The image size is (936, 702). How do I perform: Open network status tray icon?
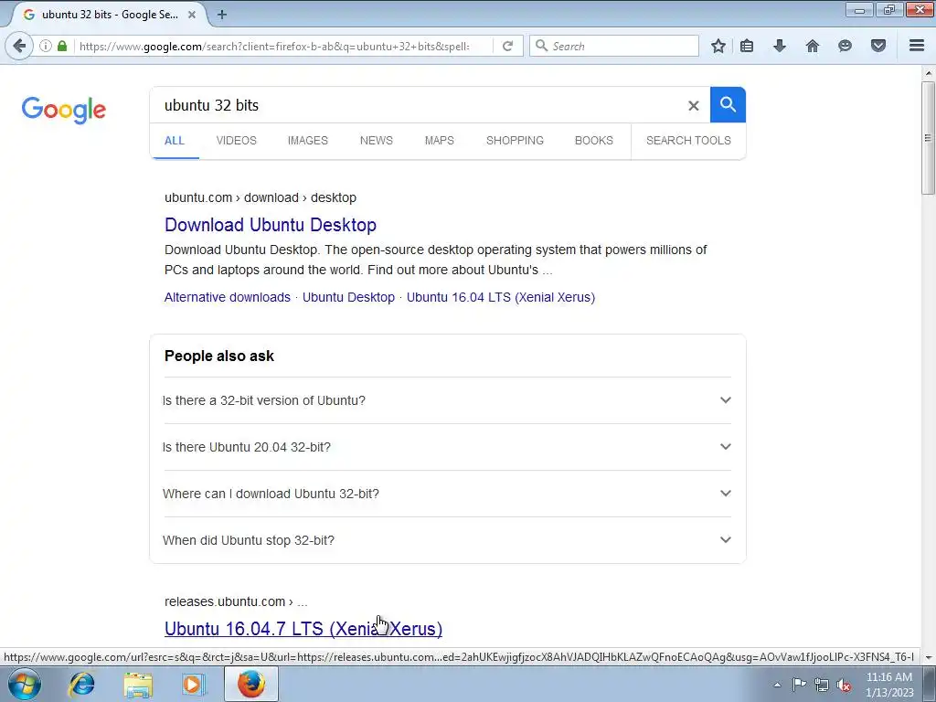[x=822, y=685]
